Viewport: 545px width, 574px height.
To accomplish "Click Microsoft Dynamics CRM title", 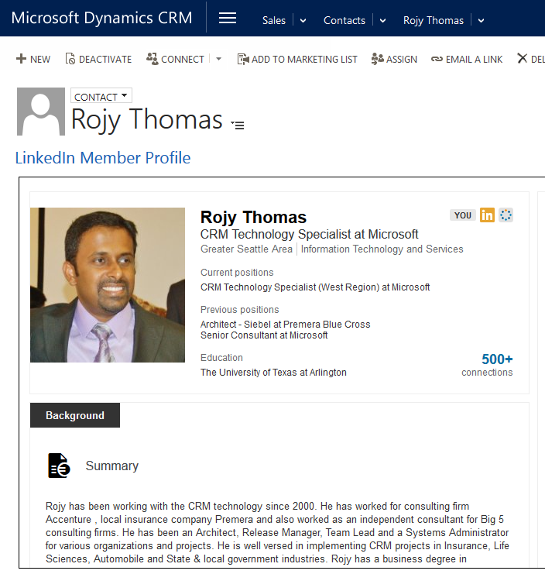I will (101, 18).
